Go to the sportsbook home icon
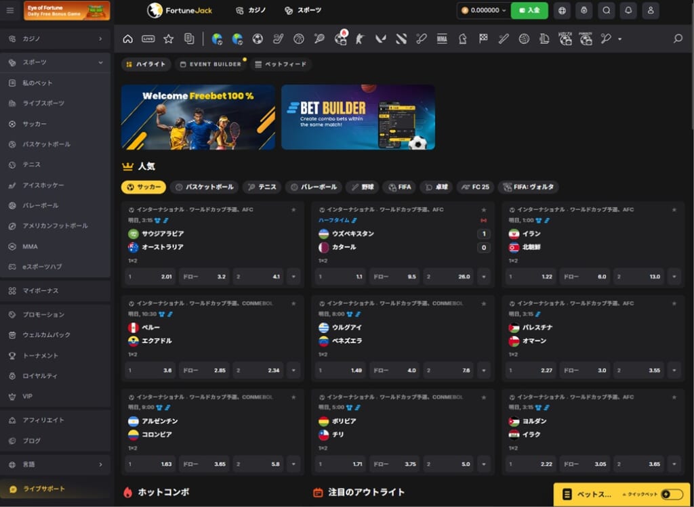This screenshot has width=694, height=507. (x=128, y=39)
